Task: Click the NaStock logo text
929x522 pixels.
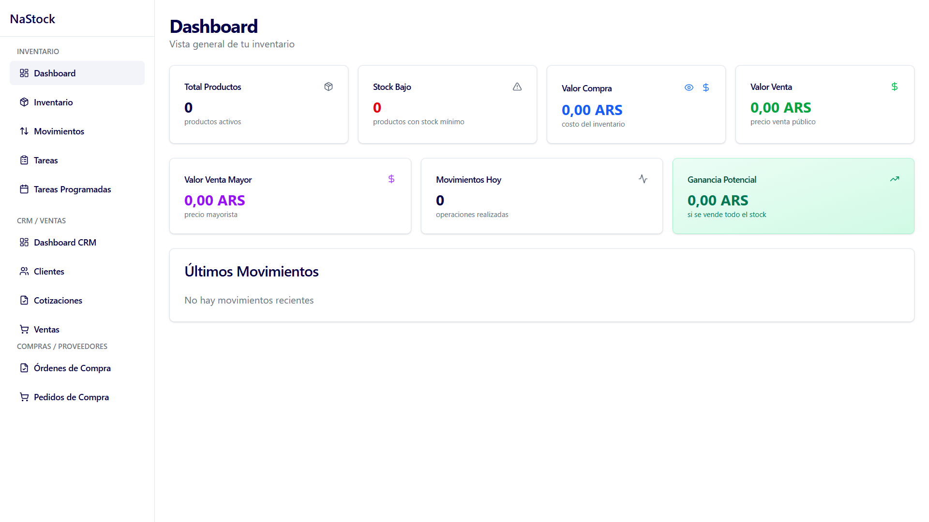Action: click(32, 19)
